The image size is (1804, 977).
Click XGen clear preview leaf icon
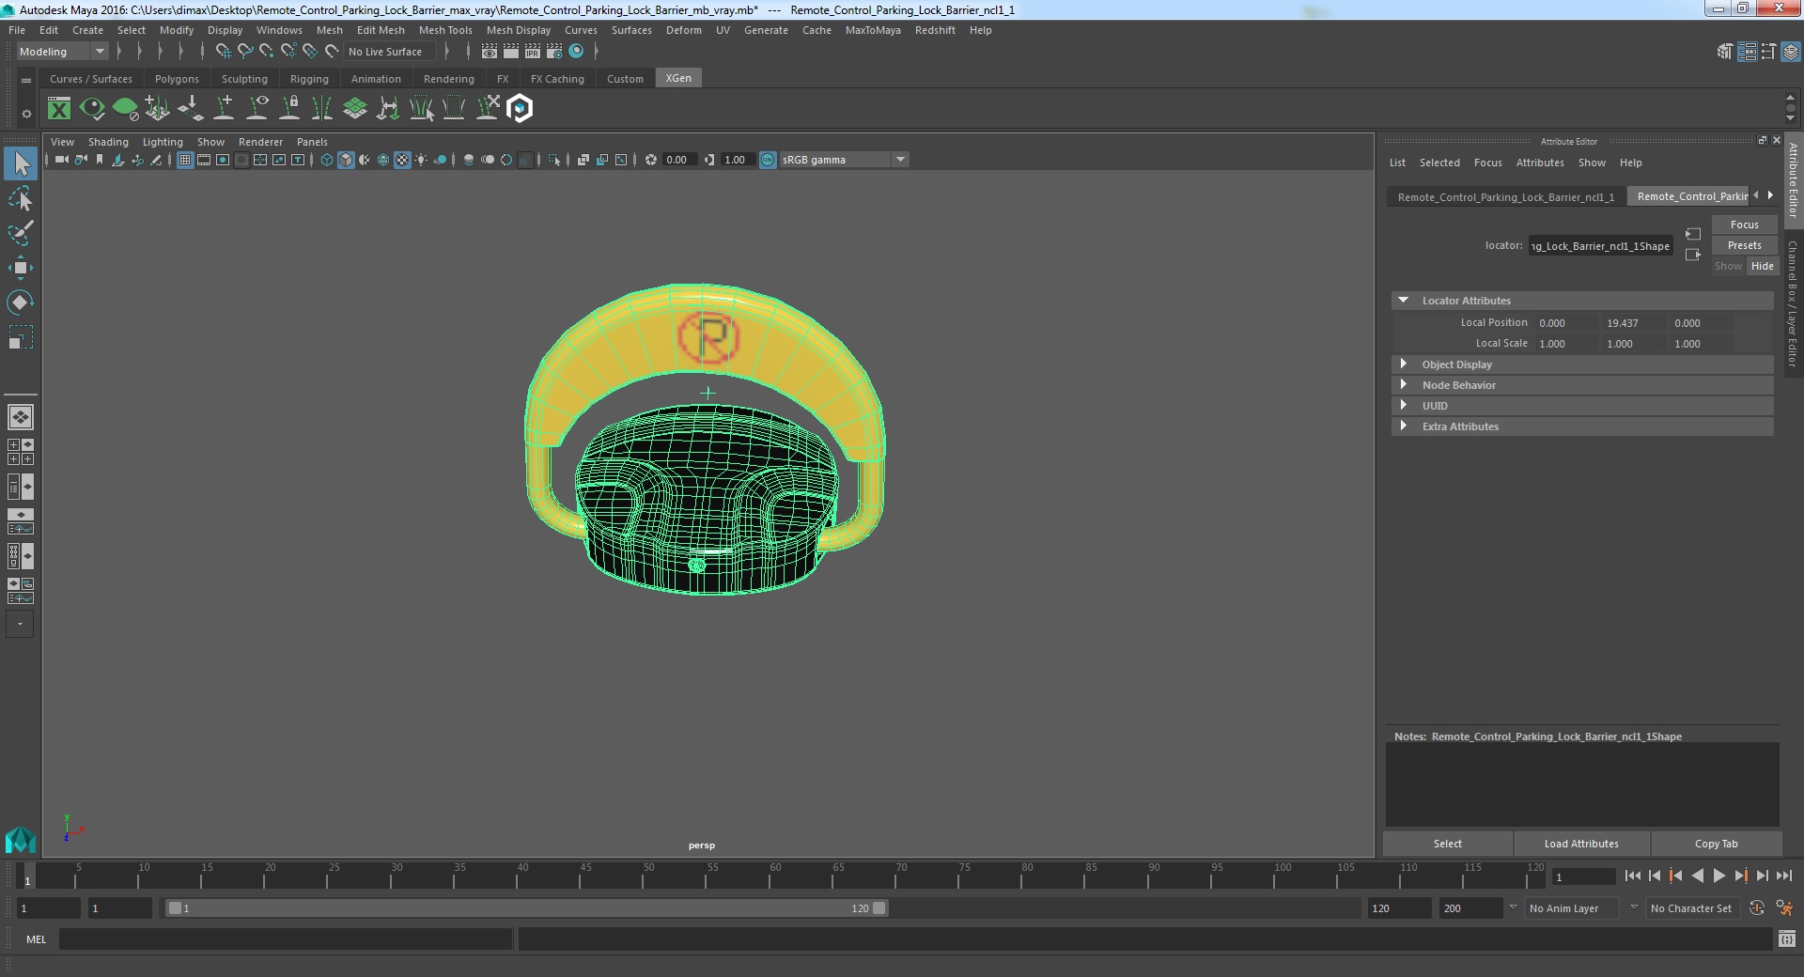(125, 109)
